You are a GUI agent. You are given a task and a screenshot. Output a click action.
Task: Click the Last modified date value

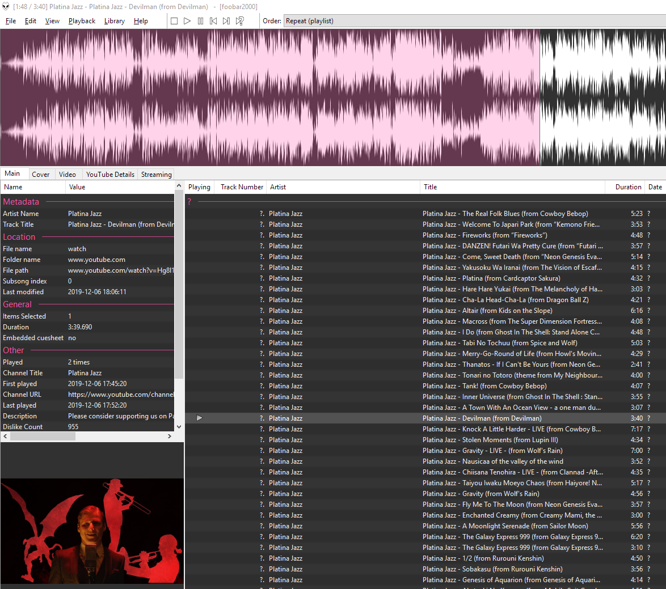coord(97,292)
